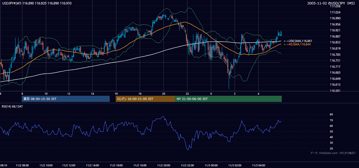Select the NY 21:00-06:00 JST session bar

[x=228, y=99]
